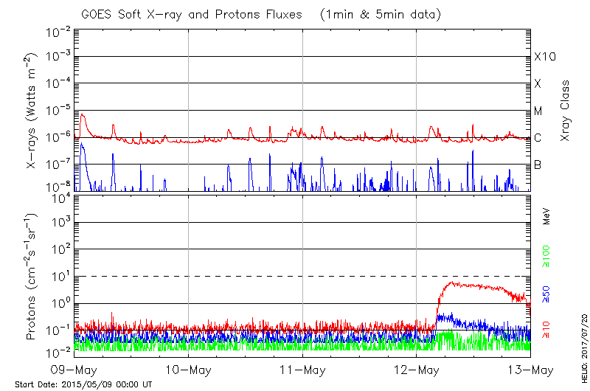Click the green ≥100 MeV legend label
Screen dimensions: 590x391
click(546, 257)
